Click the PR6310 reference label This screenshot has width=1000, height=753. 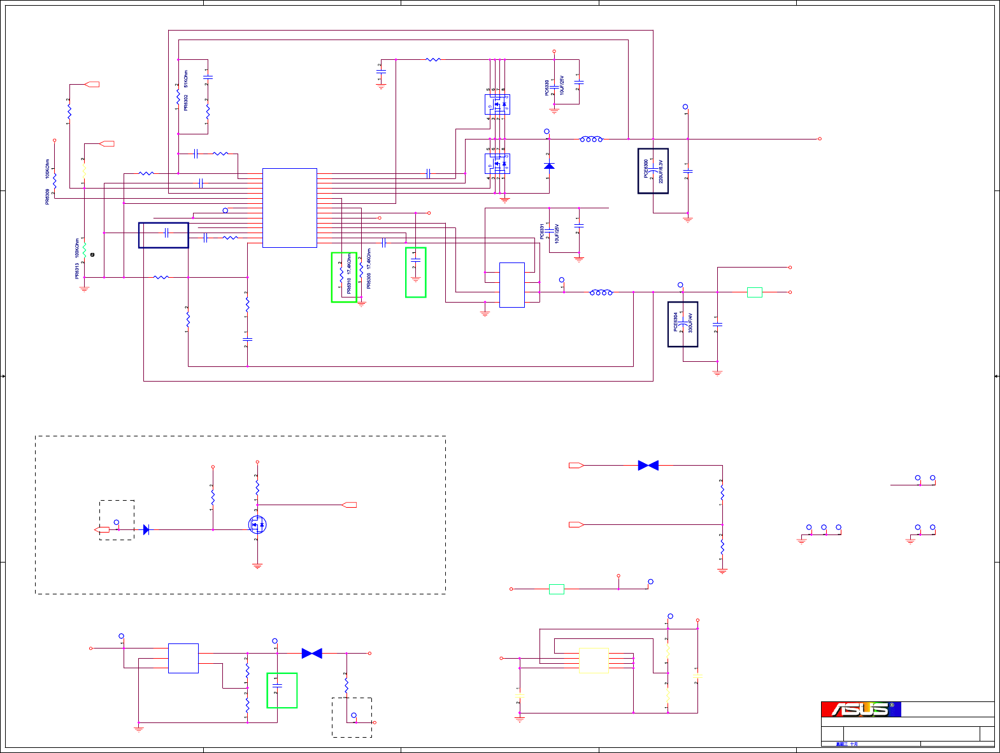[x=349, y=285]
